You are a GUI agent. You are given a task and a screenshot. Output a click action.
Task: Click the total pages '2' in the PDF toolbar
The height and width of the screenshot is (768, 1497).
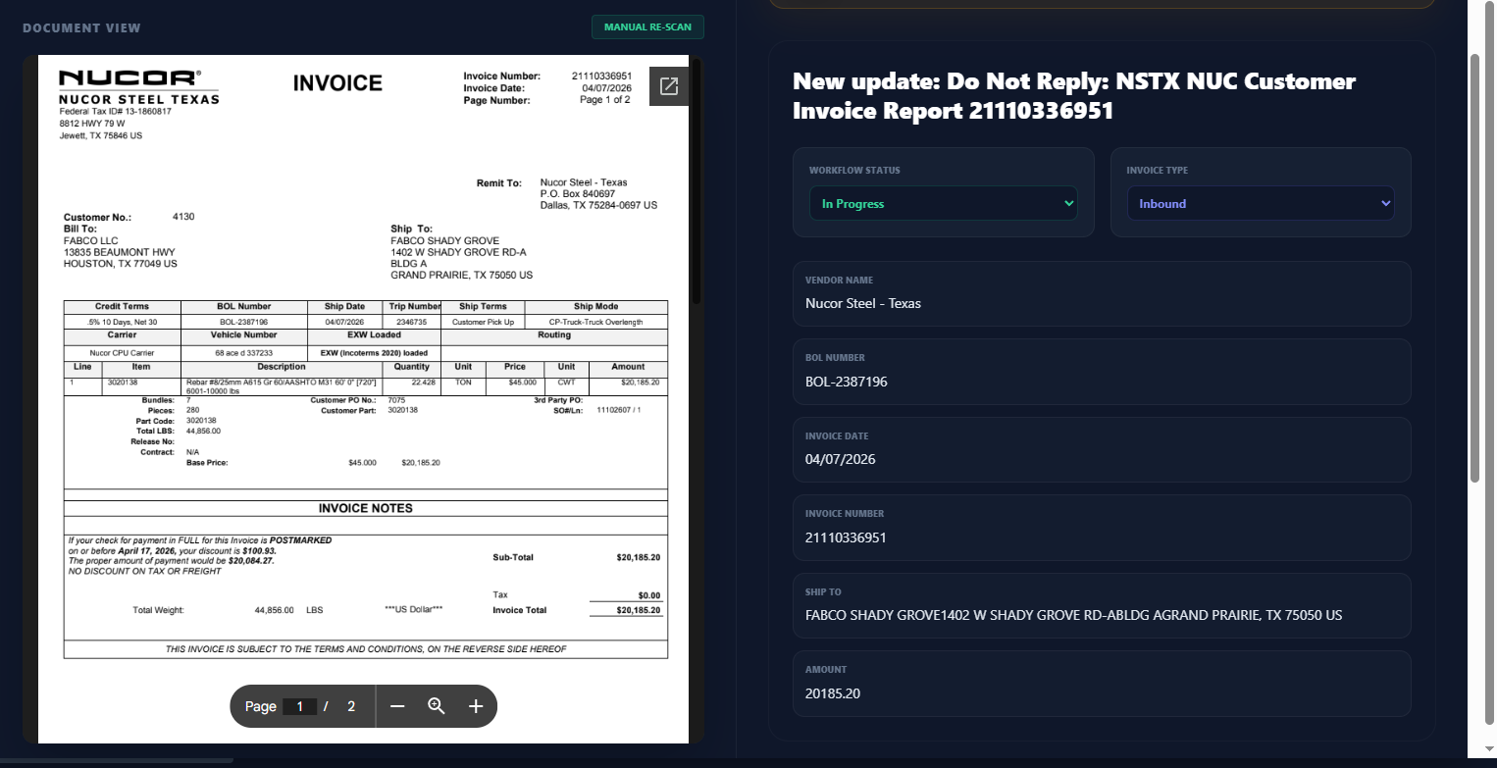click(x=351, y=706)
